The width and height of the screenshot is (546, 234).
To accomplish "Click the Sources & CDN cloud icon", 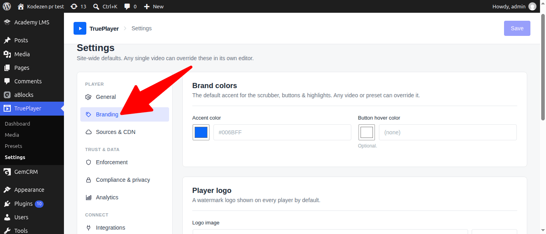I will [x=89, y=132].
